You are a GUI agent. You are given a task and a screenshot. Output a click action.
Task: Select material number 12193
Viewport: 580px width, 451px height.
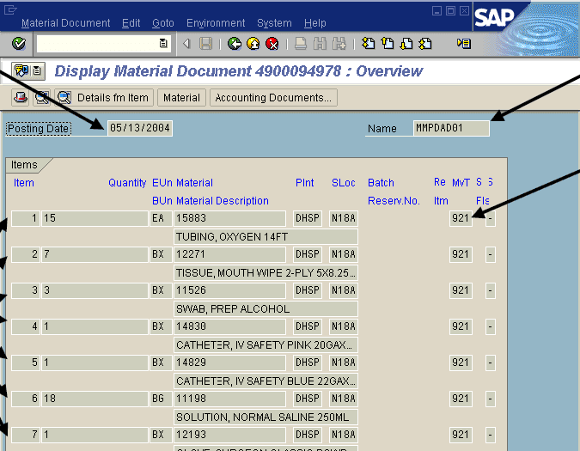pos(229,435)
